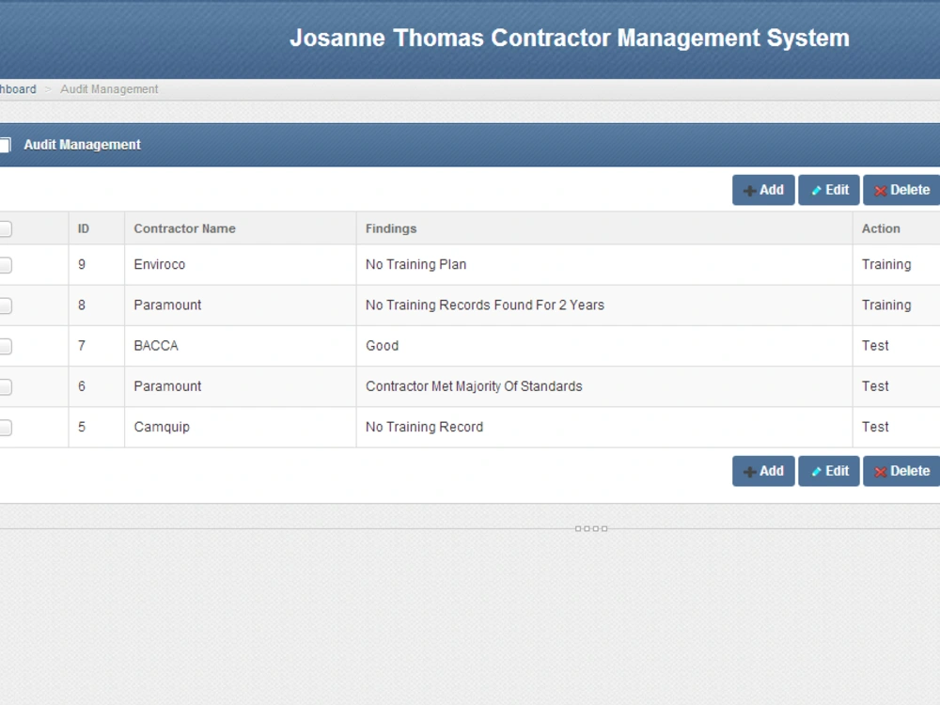940x705 pixels.
Task: Click the bottom Edit button below the table
Action: [x=828, y=471]
